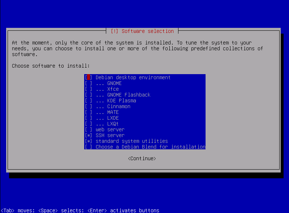Click the [!] priority marker in title
Viewport: 289px width, 213px height.
click(x=115, y=31)
